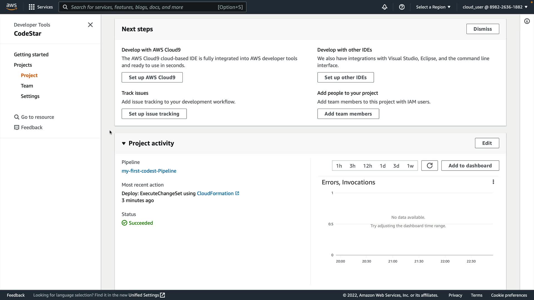Open the my-first-codest-Pipeline link

pyautogui.click(x=149, y=171)
